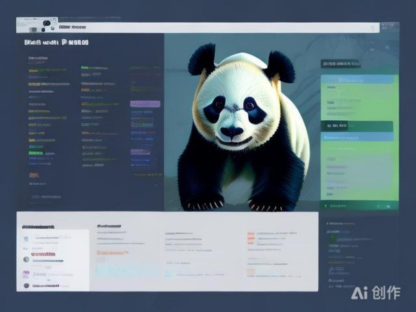This screenshot has height=312, width=416.
Task: Click the rightmost icon in green panel footer
Action: click(388, 206)
